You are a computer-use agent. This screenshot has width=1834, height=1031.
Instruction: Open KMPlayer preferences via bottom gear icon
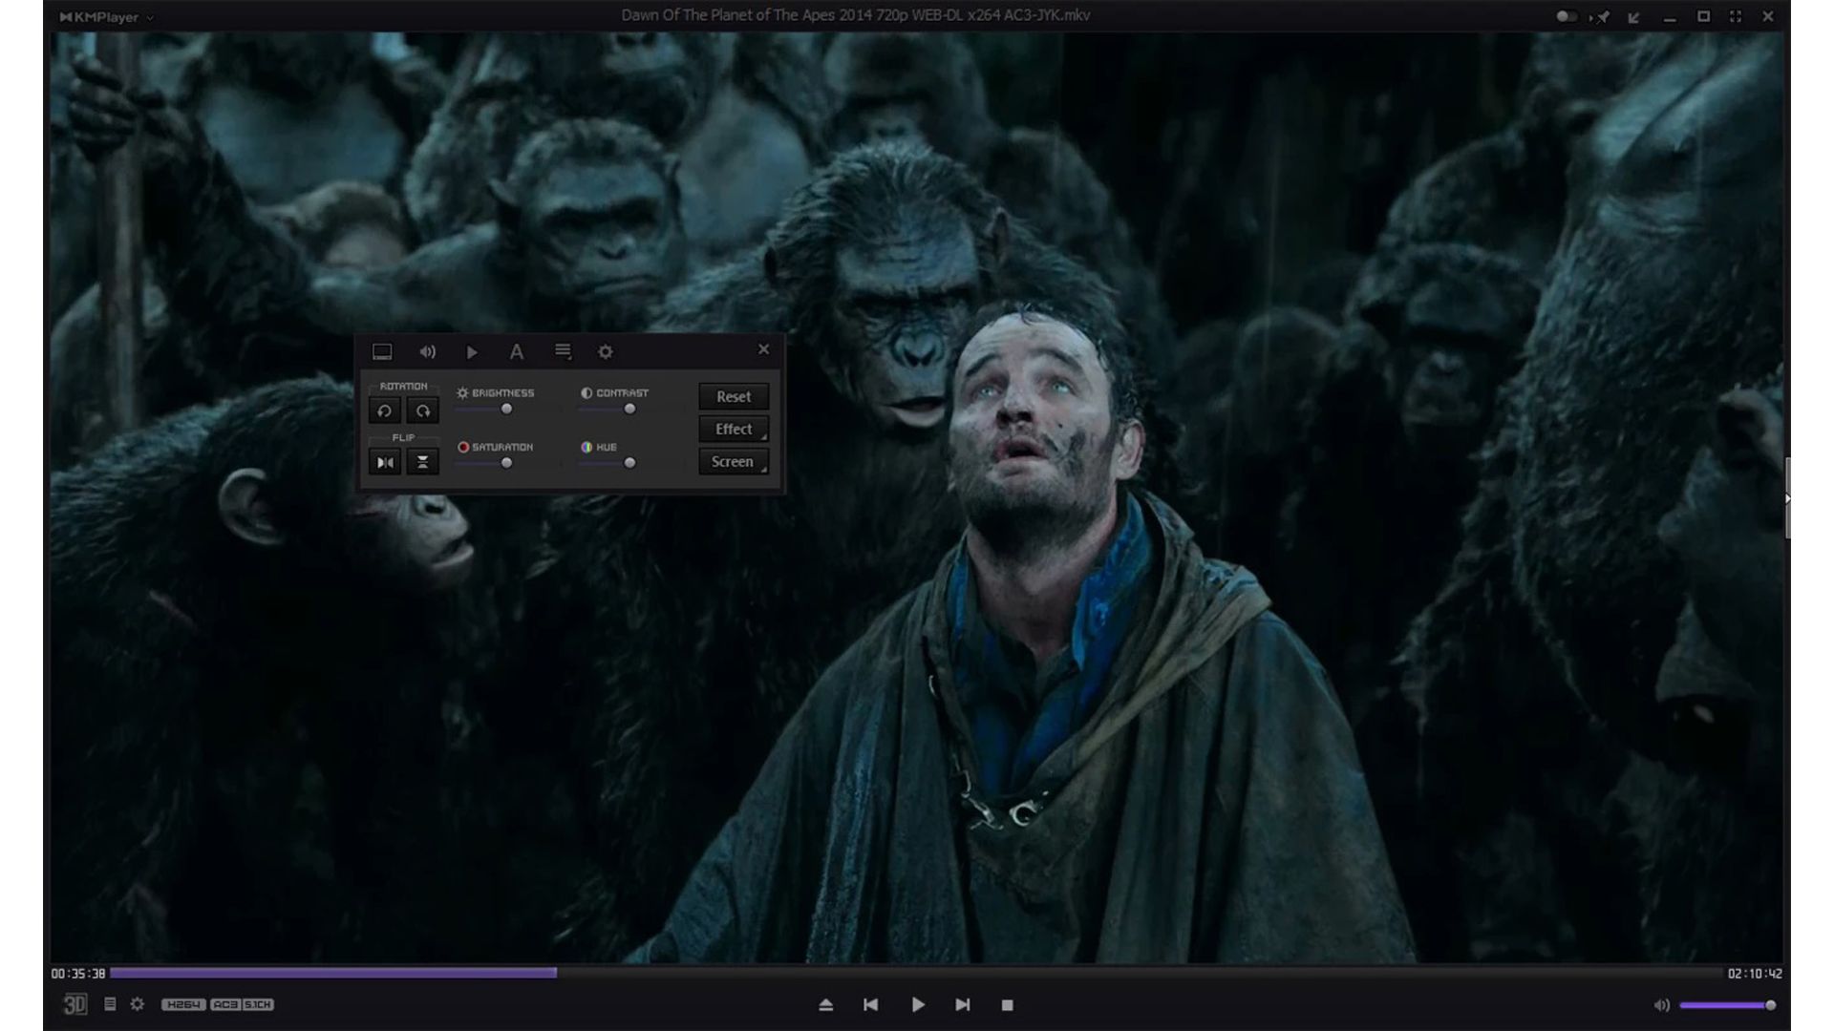tap(137, 1004)
